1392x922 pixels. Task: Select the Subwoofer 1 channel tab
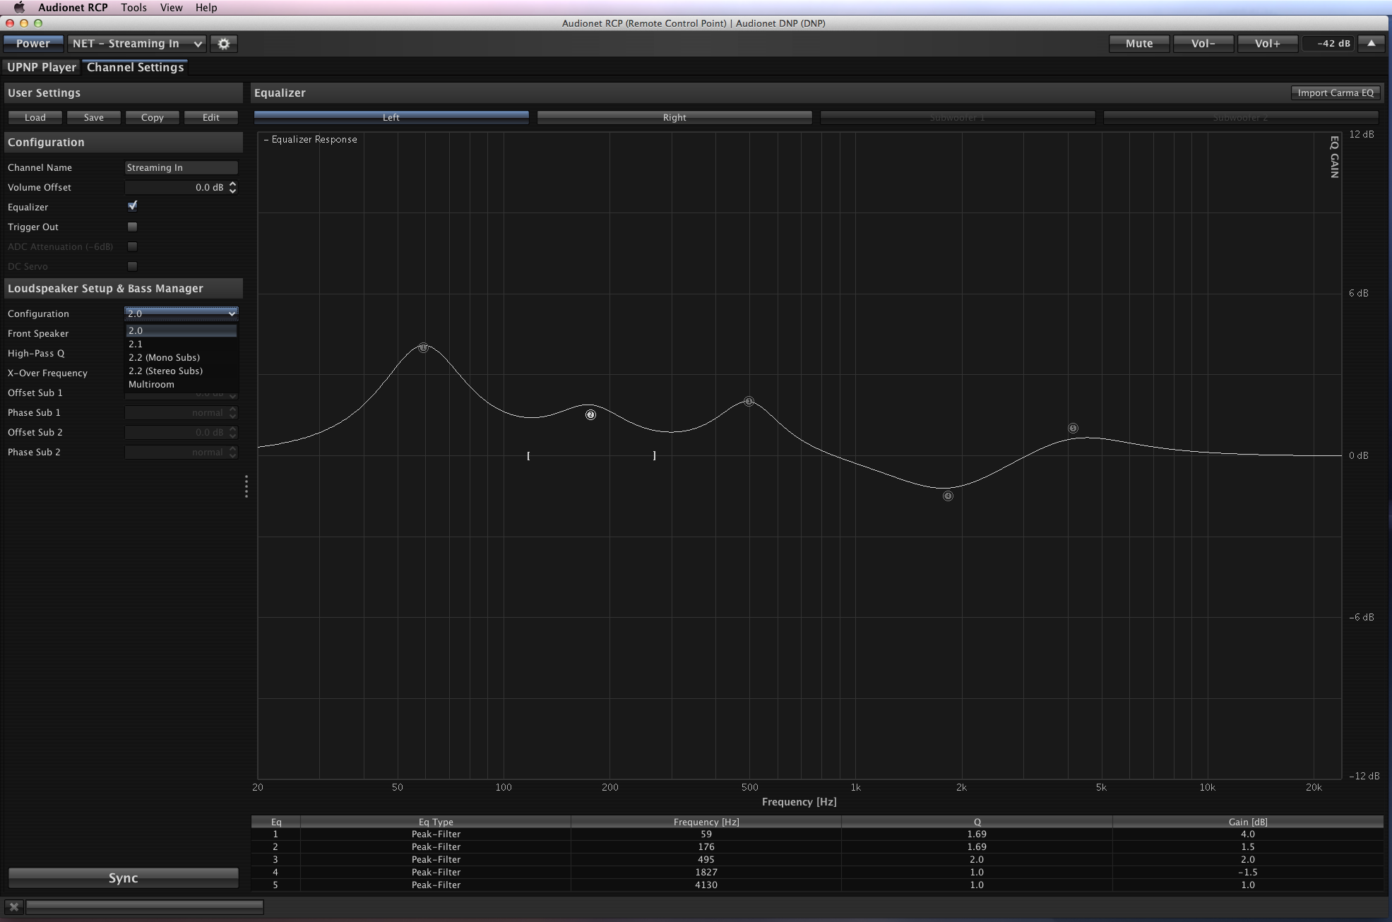[x=958, y=117]
